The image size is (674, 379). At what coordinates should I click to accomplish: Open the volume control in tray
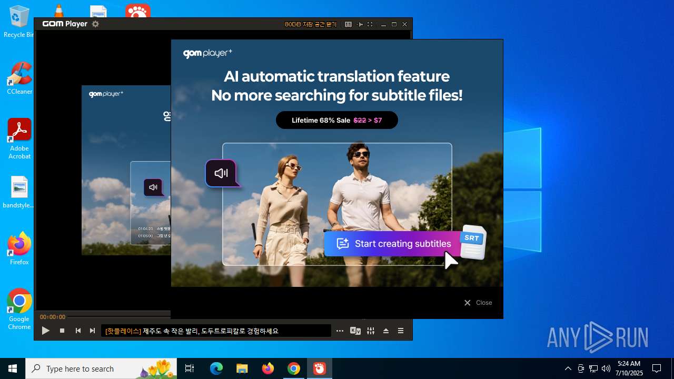606,368
